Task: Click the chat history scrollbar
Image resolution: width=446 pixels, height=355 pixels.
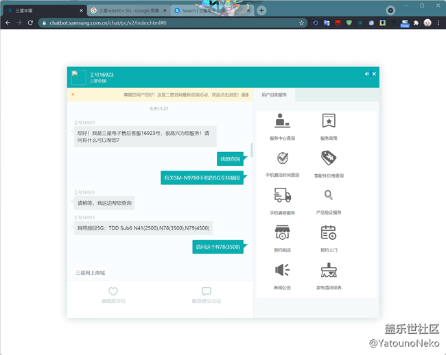Action: (251, 150)
